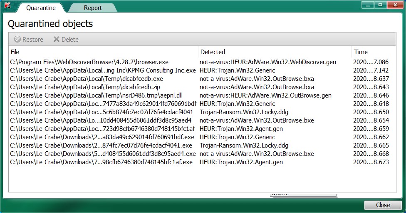Image resolution: width=406 pixels, height=213 pixels.
Task: Select Downloads file ending 3d8c95aed4.exe
Action: [202, 153]
